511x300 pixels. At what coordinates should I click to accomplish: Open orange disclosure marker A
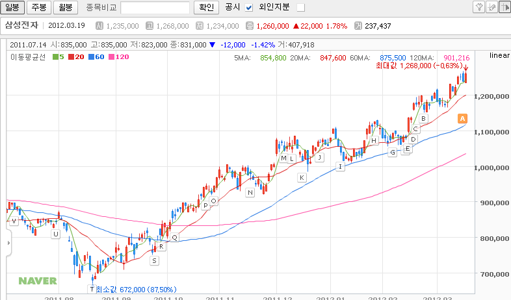click(x=462, y=118)
